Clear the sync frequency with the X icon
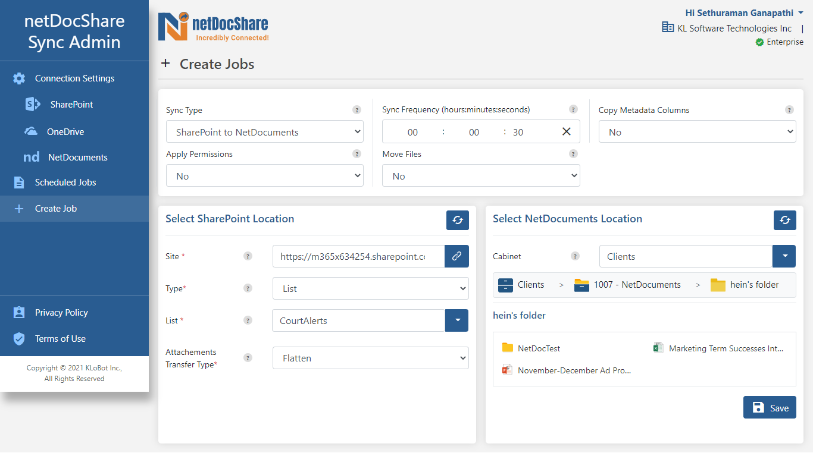This screenshot has width=813, height=453. pyautogui.click(x=567, y=131)
